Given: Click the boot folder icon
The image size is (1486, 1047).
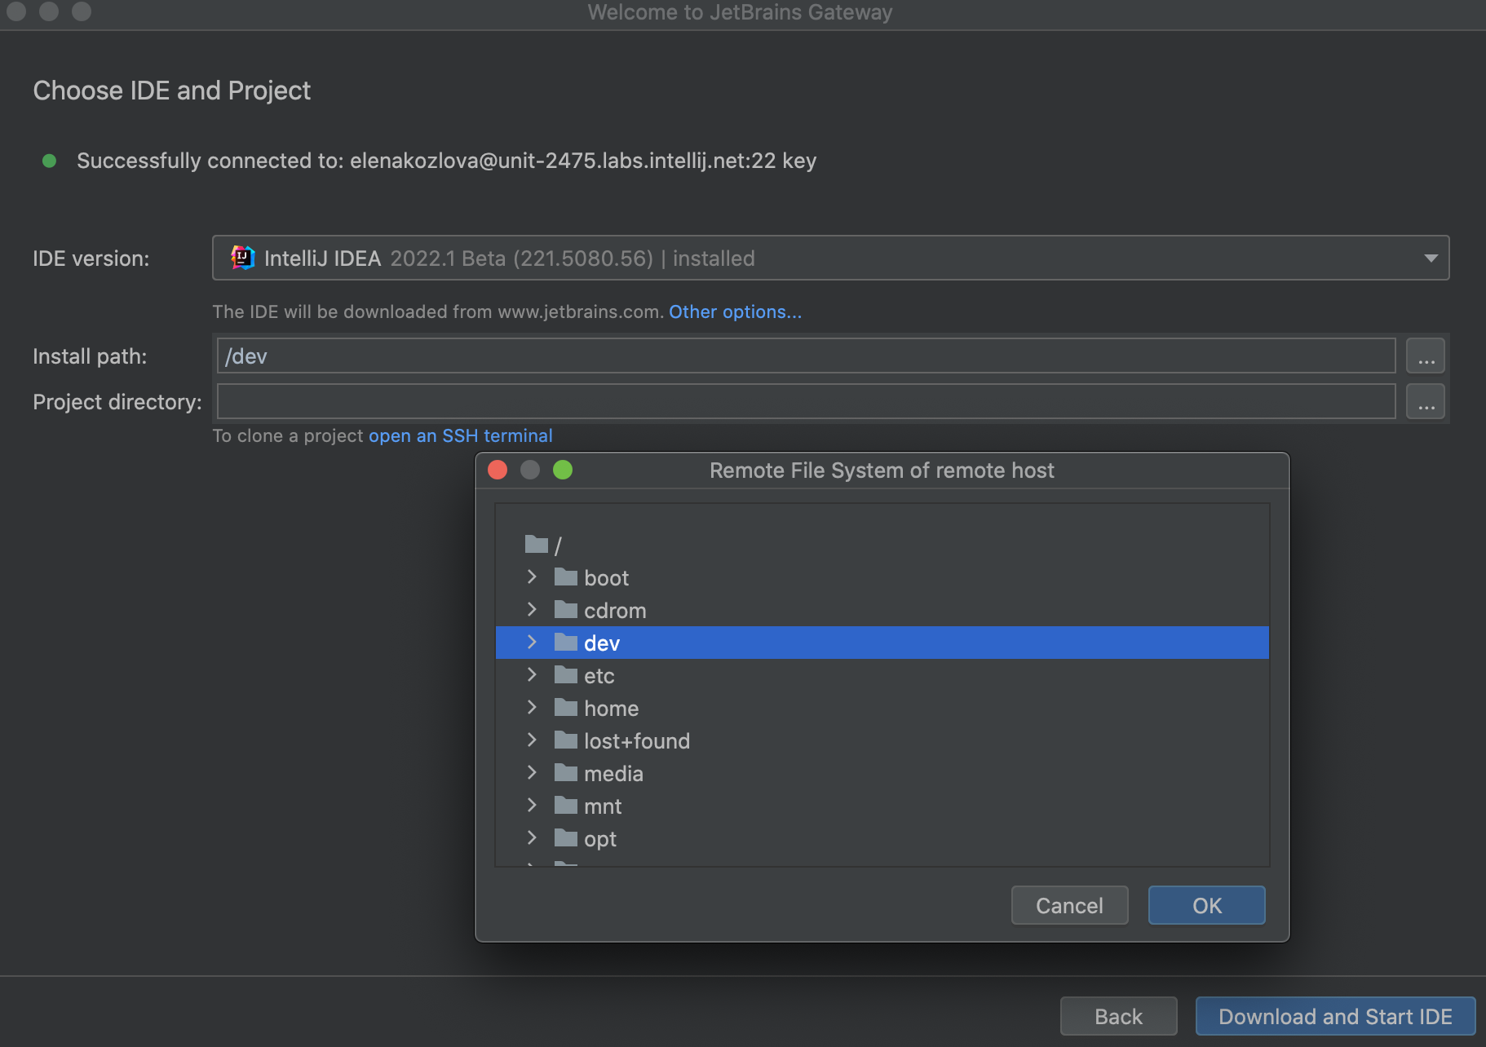Looking at the screenshot, I should coord(566,577).
